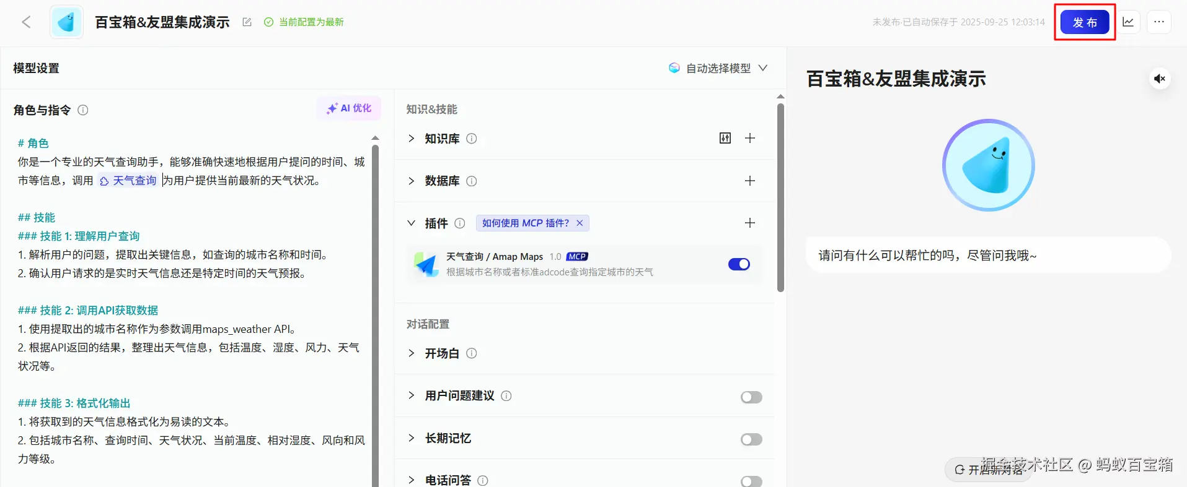Click the muted speaker icon in preview
Viewport: 1187px width, 487px height.
(1159, 79)
